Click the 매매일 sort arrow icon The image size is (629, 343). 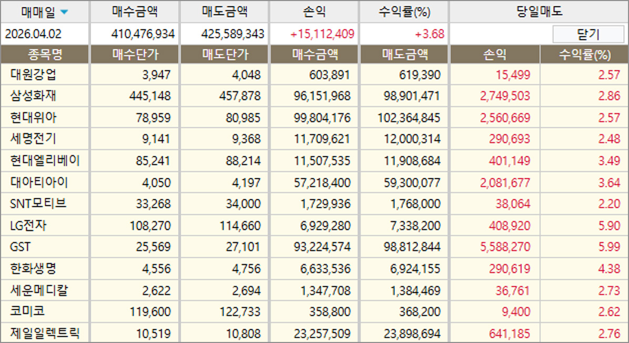(x=64, y=12)
